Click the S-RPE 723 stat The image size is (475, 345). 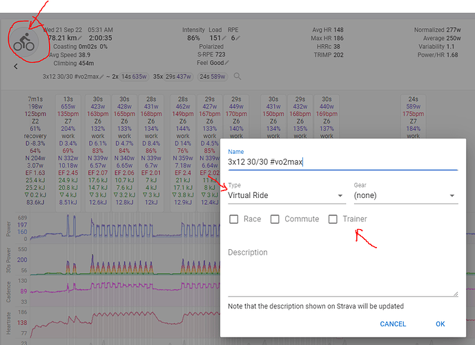click(211, 55)
